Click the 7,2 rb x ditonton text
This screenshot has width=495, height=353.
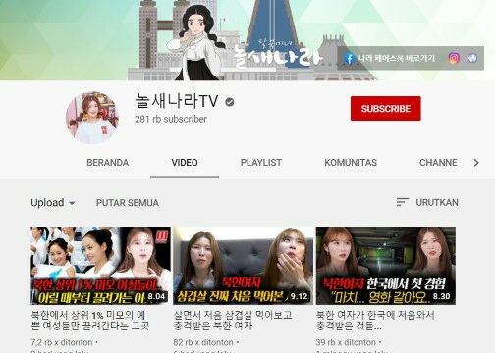click(x=62, y=342)
